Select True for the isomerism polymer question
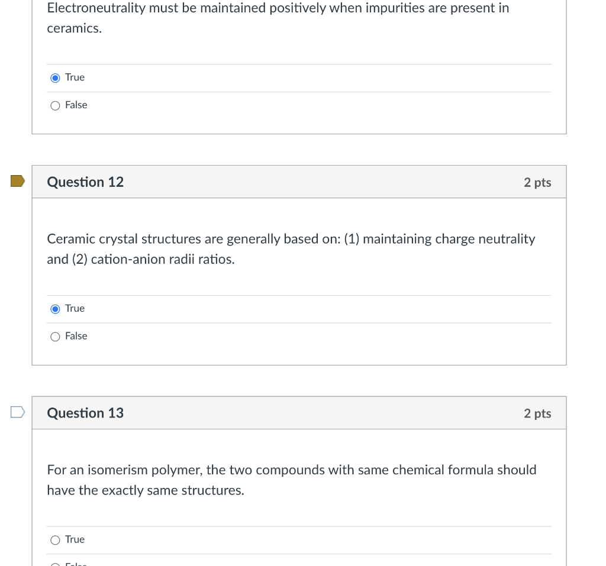Image resolution: width=606 pixels, height=566 pixels. [x=55, y=539]
